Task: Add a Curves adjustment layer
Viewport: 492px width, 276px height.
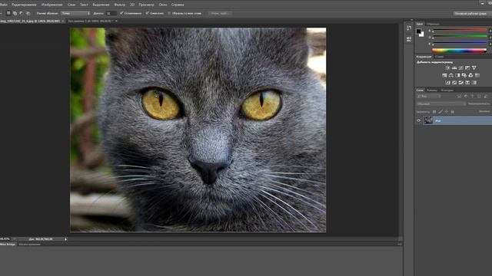Action: [460, 68]
